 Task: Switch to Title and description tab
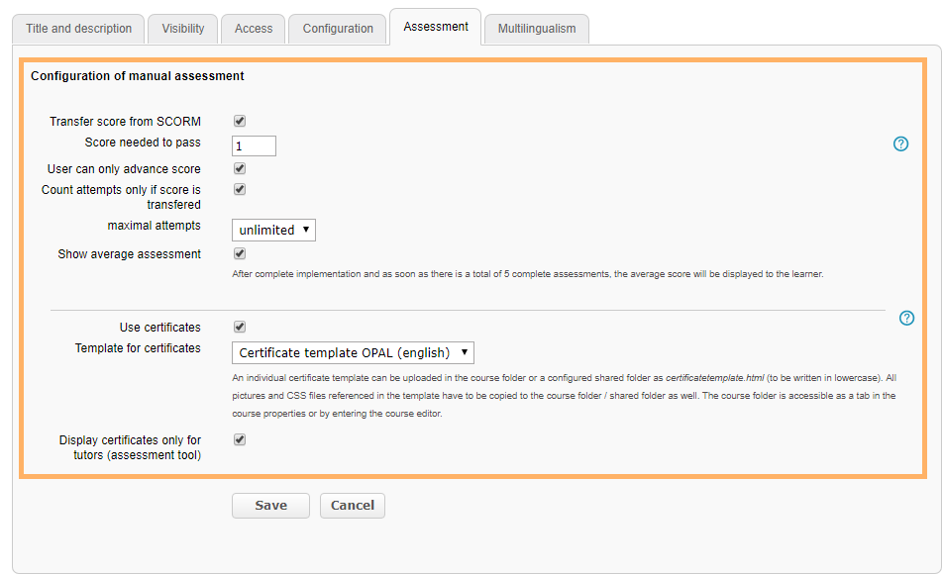click(78, 29)
